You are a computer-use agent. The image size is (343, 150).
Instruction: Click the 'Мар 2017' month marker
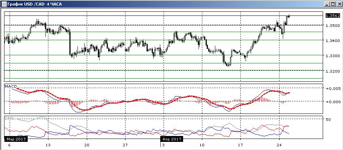(16, 139)
